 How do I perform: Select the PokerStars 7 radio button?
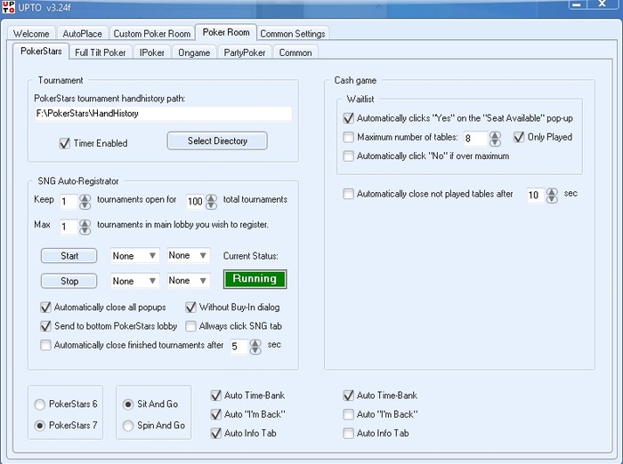click(x=40, y=426)
